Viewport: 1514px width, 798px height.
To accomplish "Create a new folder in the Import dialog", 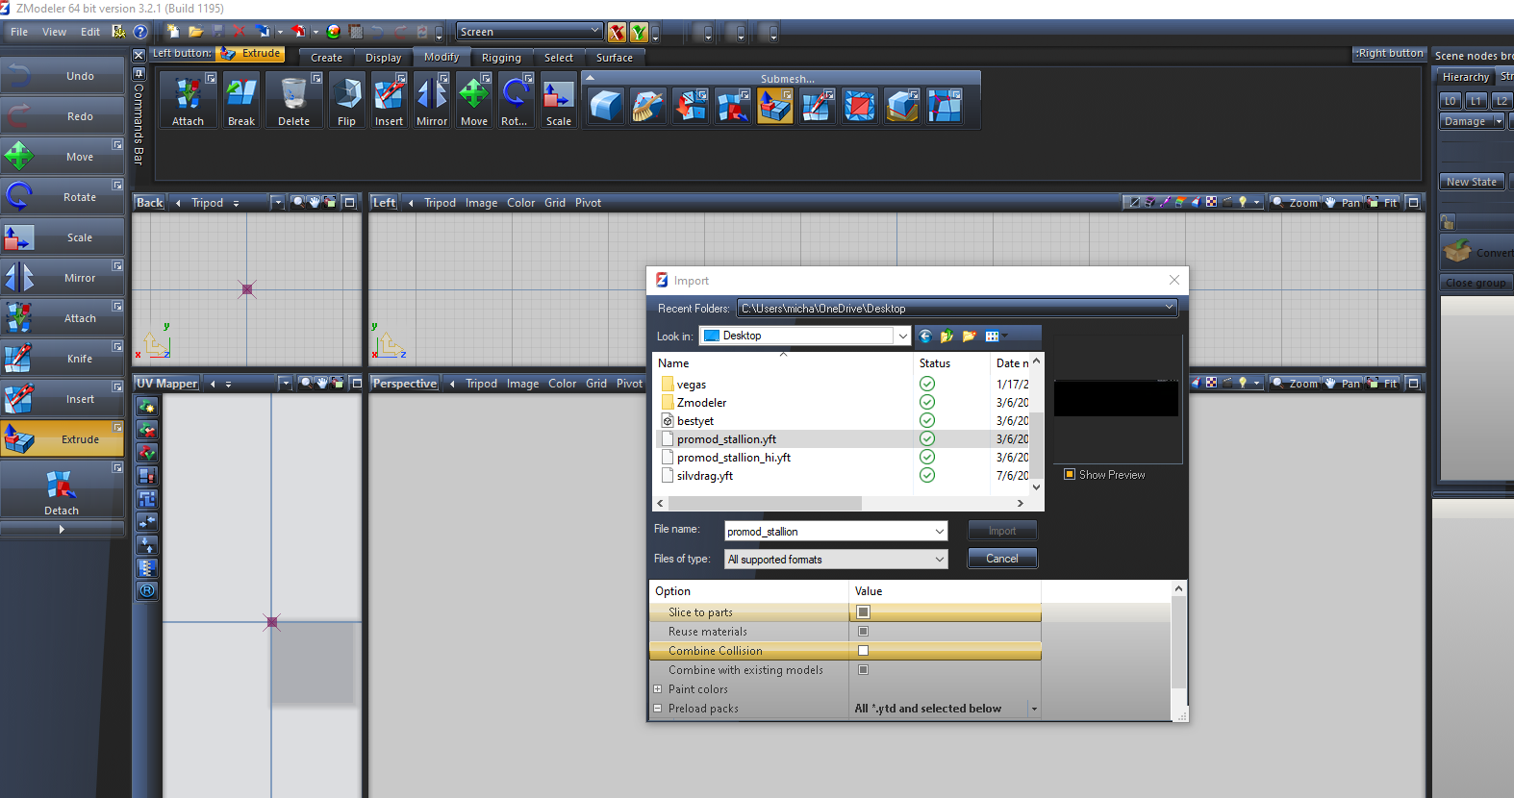I will (970, 336).
